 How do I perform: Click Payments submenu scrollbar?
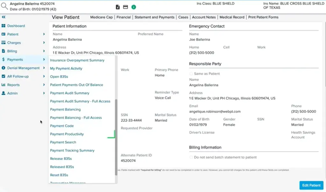point(116,137)
